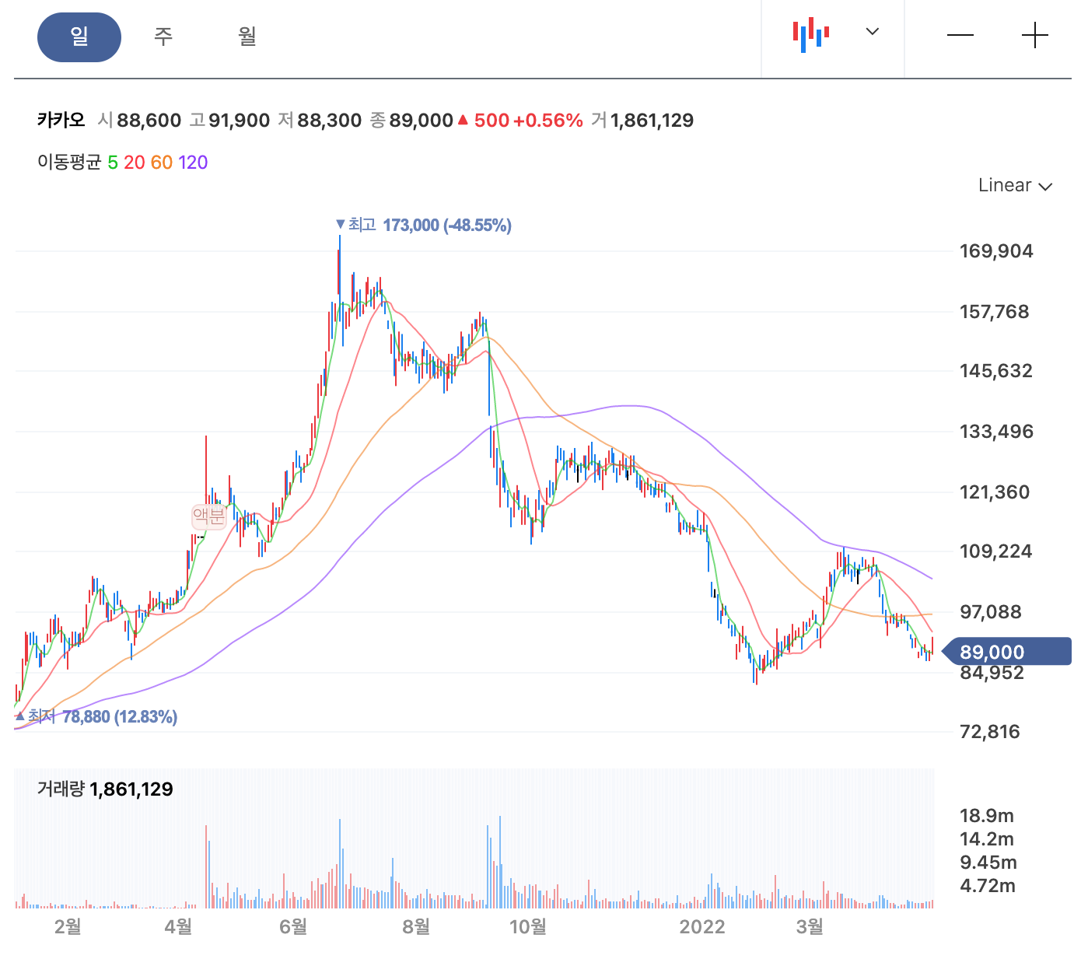1081x980 pixels.
Task: Click the 2022 date axis label
Action: point(702,926)
